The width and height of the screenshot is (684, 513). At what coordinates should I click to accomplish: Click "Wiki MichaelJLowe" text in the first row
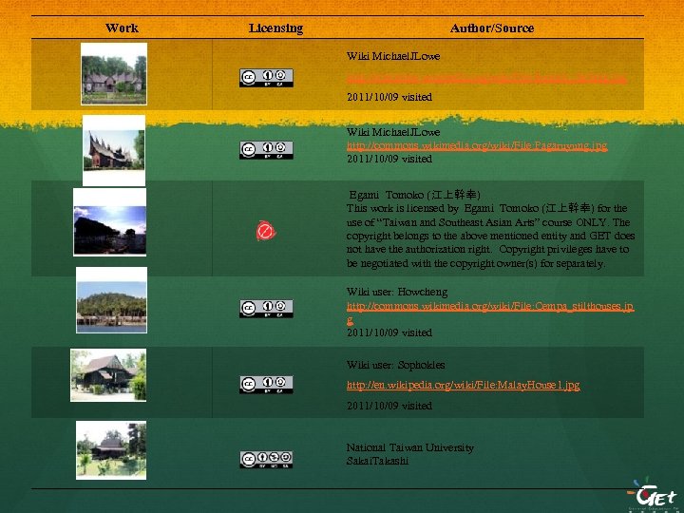(393, 56)
